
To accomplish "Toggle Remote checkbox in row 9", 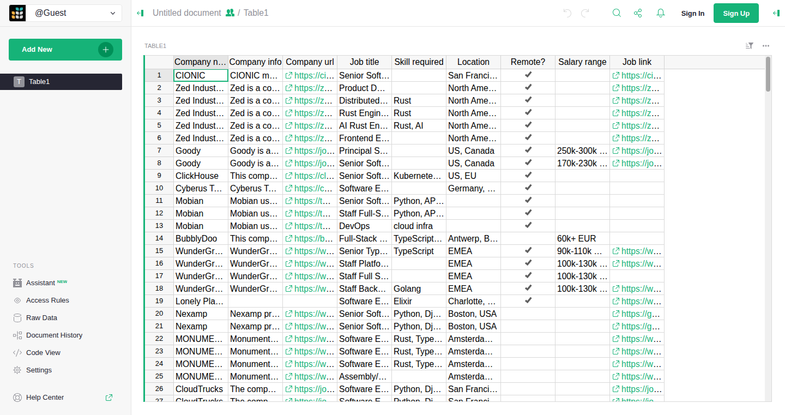I will pos(528,175).
